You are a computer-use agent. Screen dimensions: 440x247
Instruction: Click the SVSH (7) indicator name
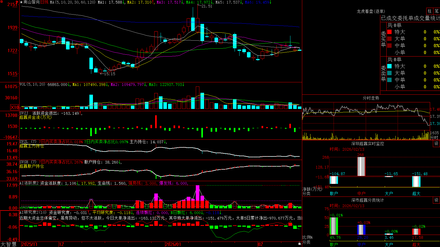tap(28, 162)
